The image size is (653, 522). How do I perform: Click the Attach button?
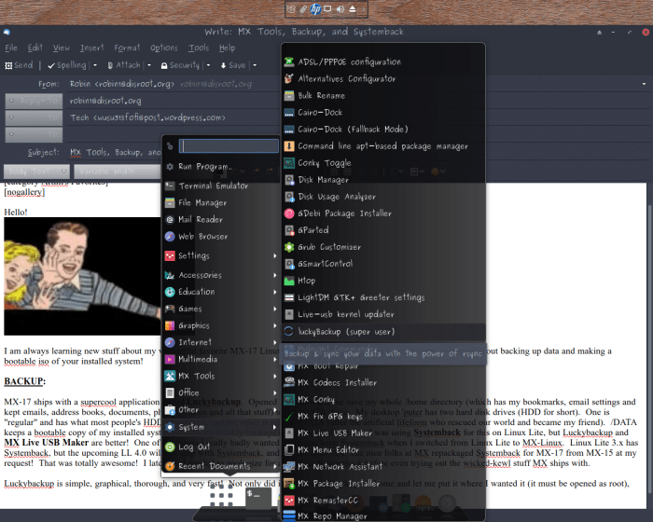coord(124,65)
